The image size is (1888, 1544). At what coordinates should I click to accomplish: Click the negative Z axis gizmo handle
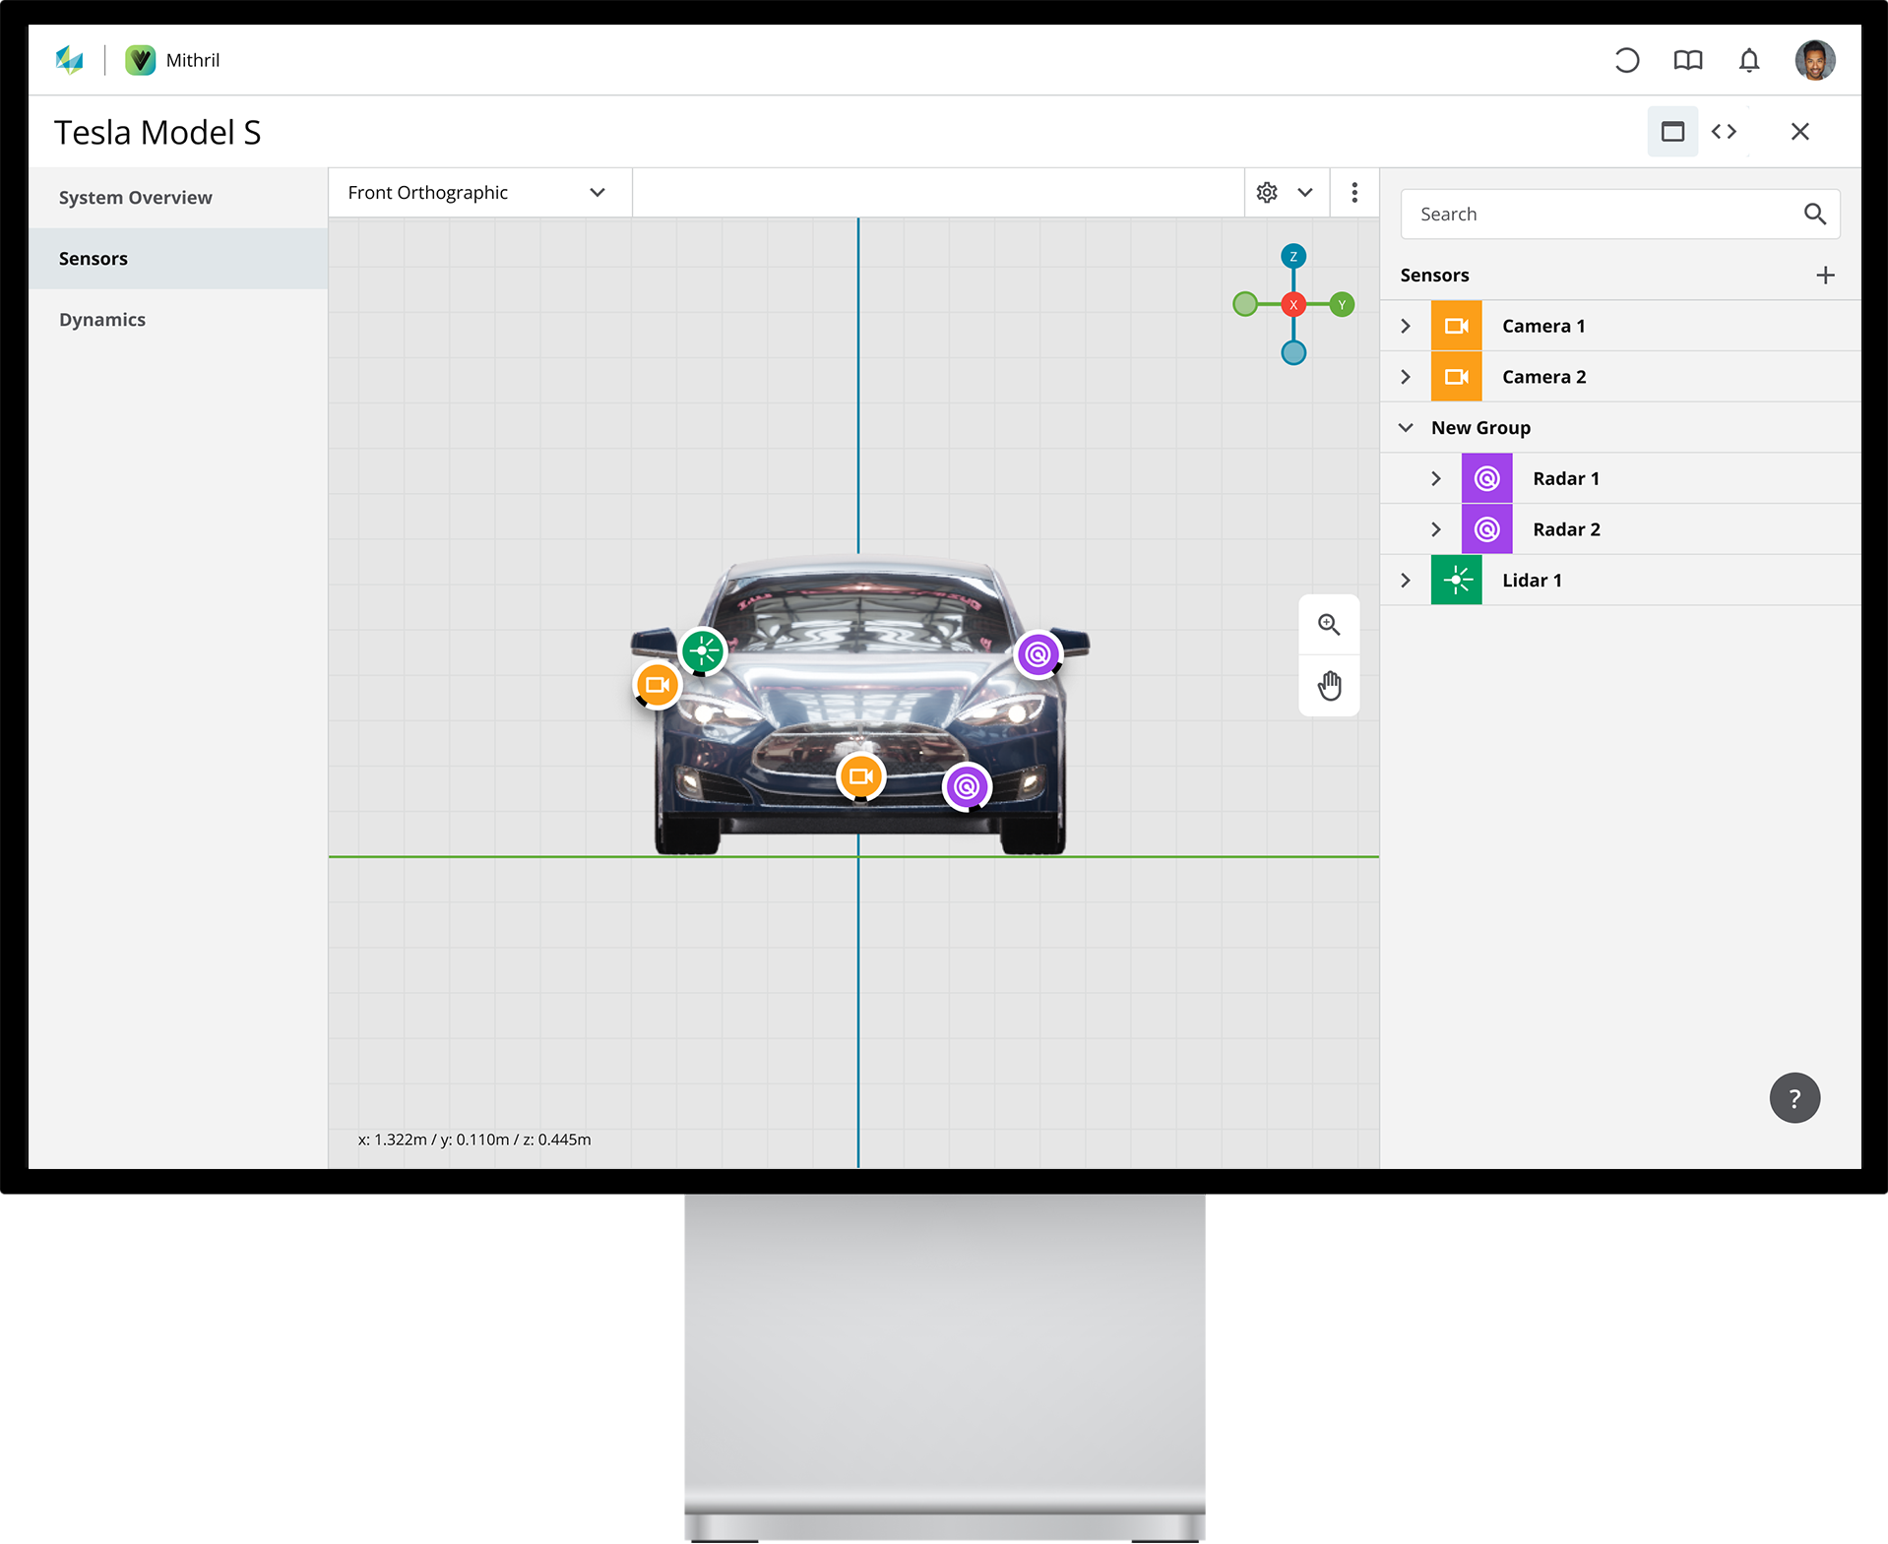tap(1293, 352)
